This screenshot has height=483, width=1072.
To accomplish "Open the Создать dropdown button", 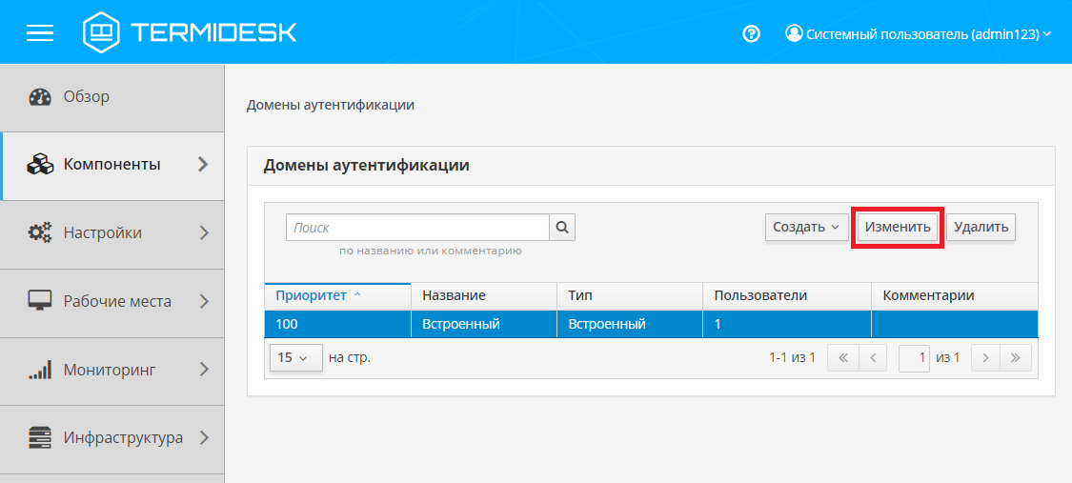I will tap(806, 228).
